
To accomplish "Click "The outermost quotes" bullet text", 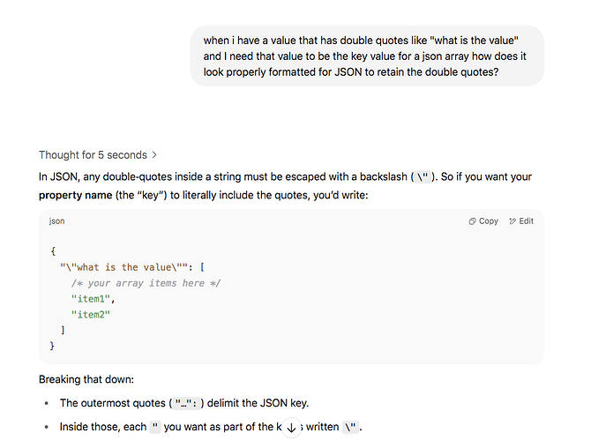I will [110, 403].
